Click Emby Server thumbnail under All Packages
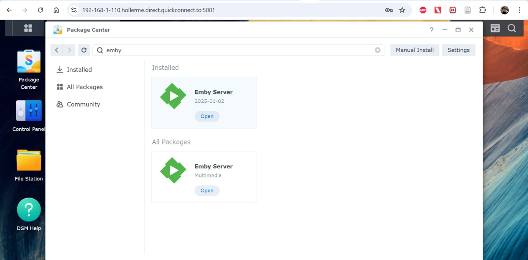This screenshot has width=528, height=260. [173, 170]
